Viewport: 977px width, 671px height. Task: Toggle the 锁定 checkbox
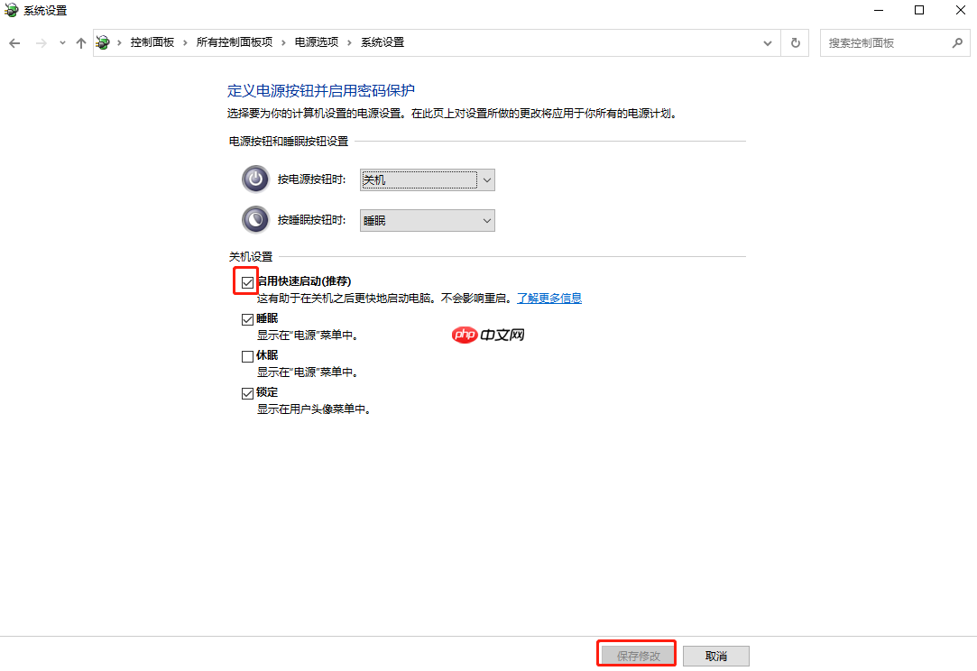pyautogui.click(x=247, y=392)
